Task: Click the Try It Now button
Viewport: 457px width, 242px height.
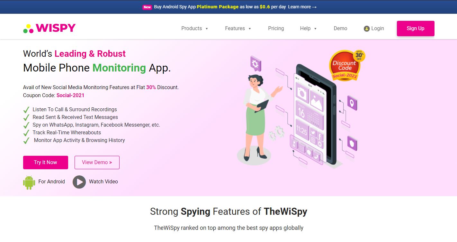Action: (46, 163)
